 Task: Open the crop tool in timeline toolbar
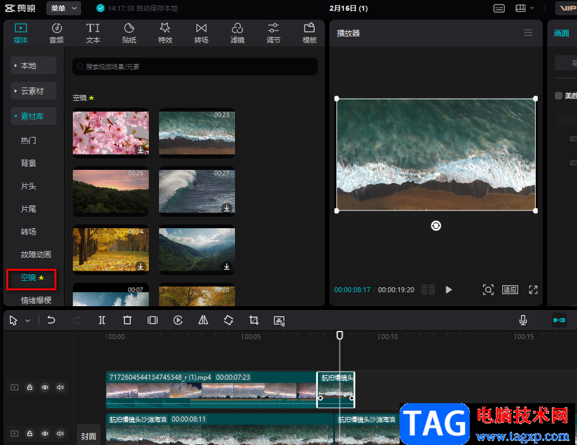[253, 320]
